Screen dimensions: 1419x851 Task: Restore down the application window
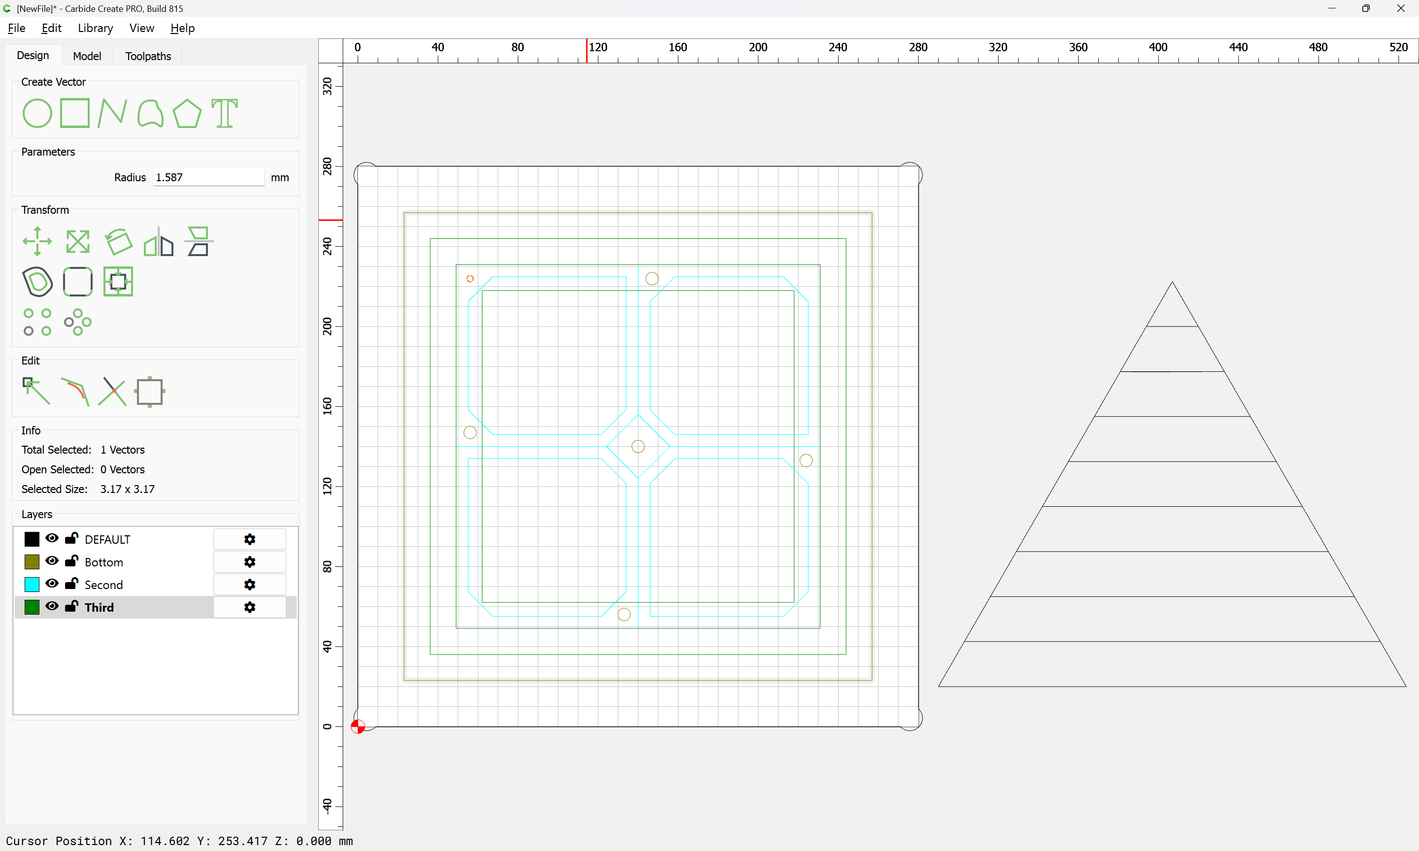click(1366, 8)
